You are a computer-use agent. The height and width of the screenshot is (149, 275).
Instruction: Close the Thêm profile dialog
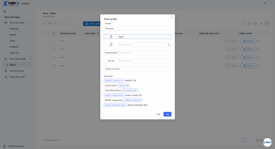point(172,18)
